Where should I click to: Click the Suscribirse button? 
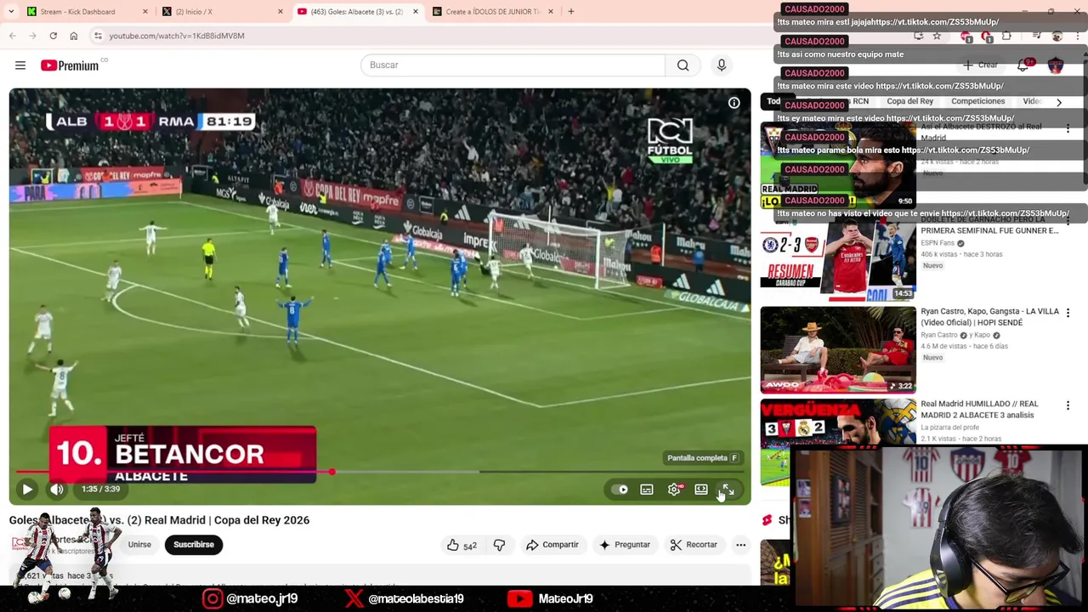click(194, 545)
